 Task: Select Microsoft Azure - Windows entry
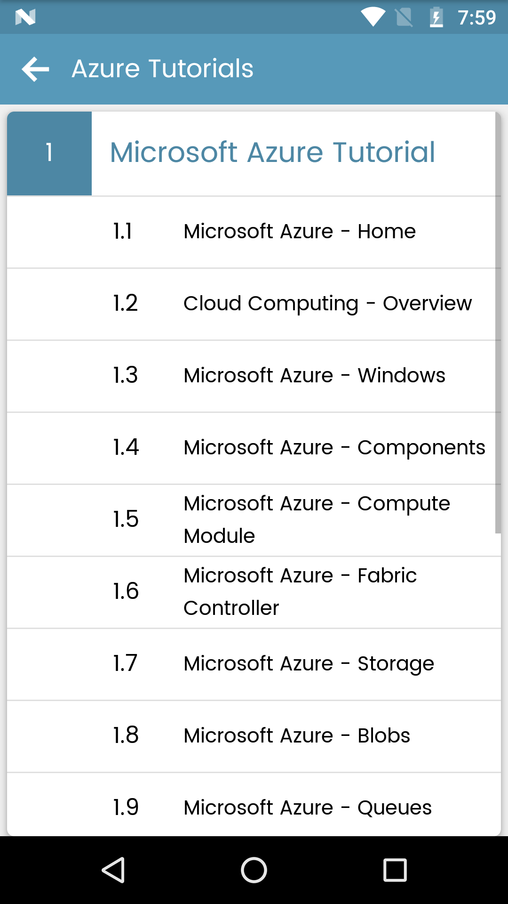point(254,376)
